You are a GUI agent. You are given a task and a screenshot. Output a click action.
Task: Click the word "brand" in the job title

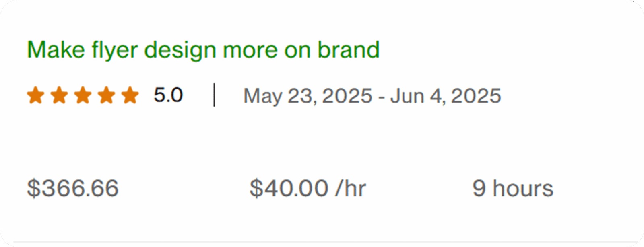pos(349,50)
